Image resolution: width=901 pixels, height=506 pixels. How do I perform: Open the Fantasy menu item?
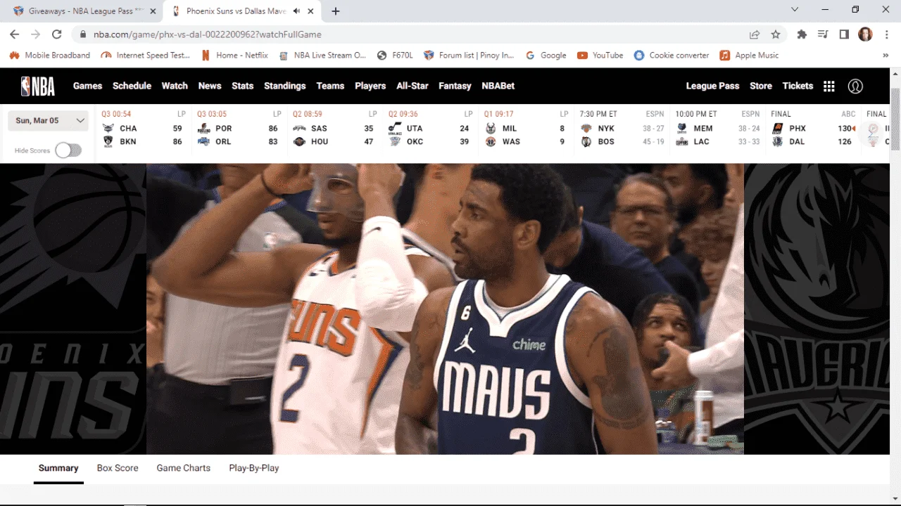pos(455,86)
